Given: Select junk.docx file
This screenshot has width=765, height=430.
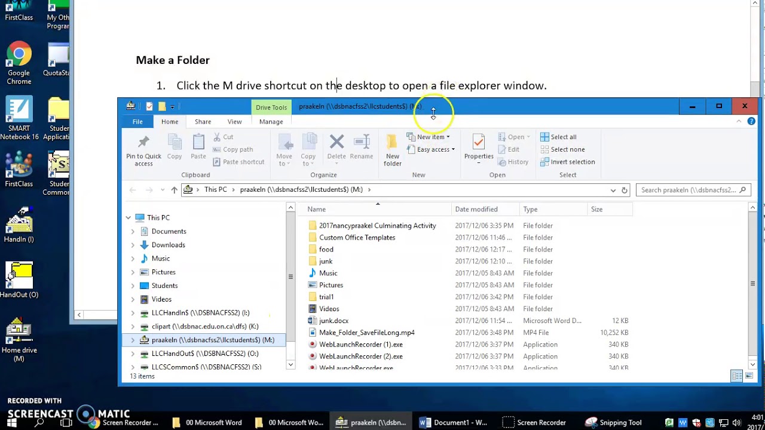Looking at the screenshot, I should pyautogui.click(x=333, y=321).
